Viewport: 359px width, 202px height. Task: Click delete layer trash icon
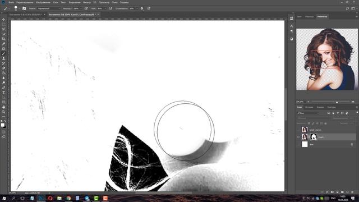click(352, 192)
